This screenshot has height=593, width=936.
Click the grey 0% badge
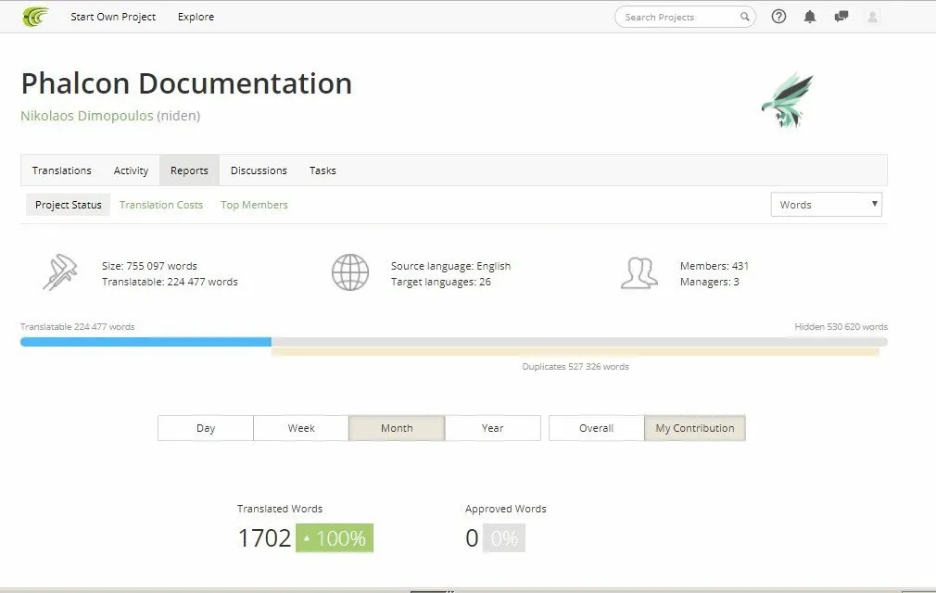[x=504, y=538]
